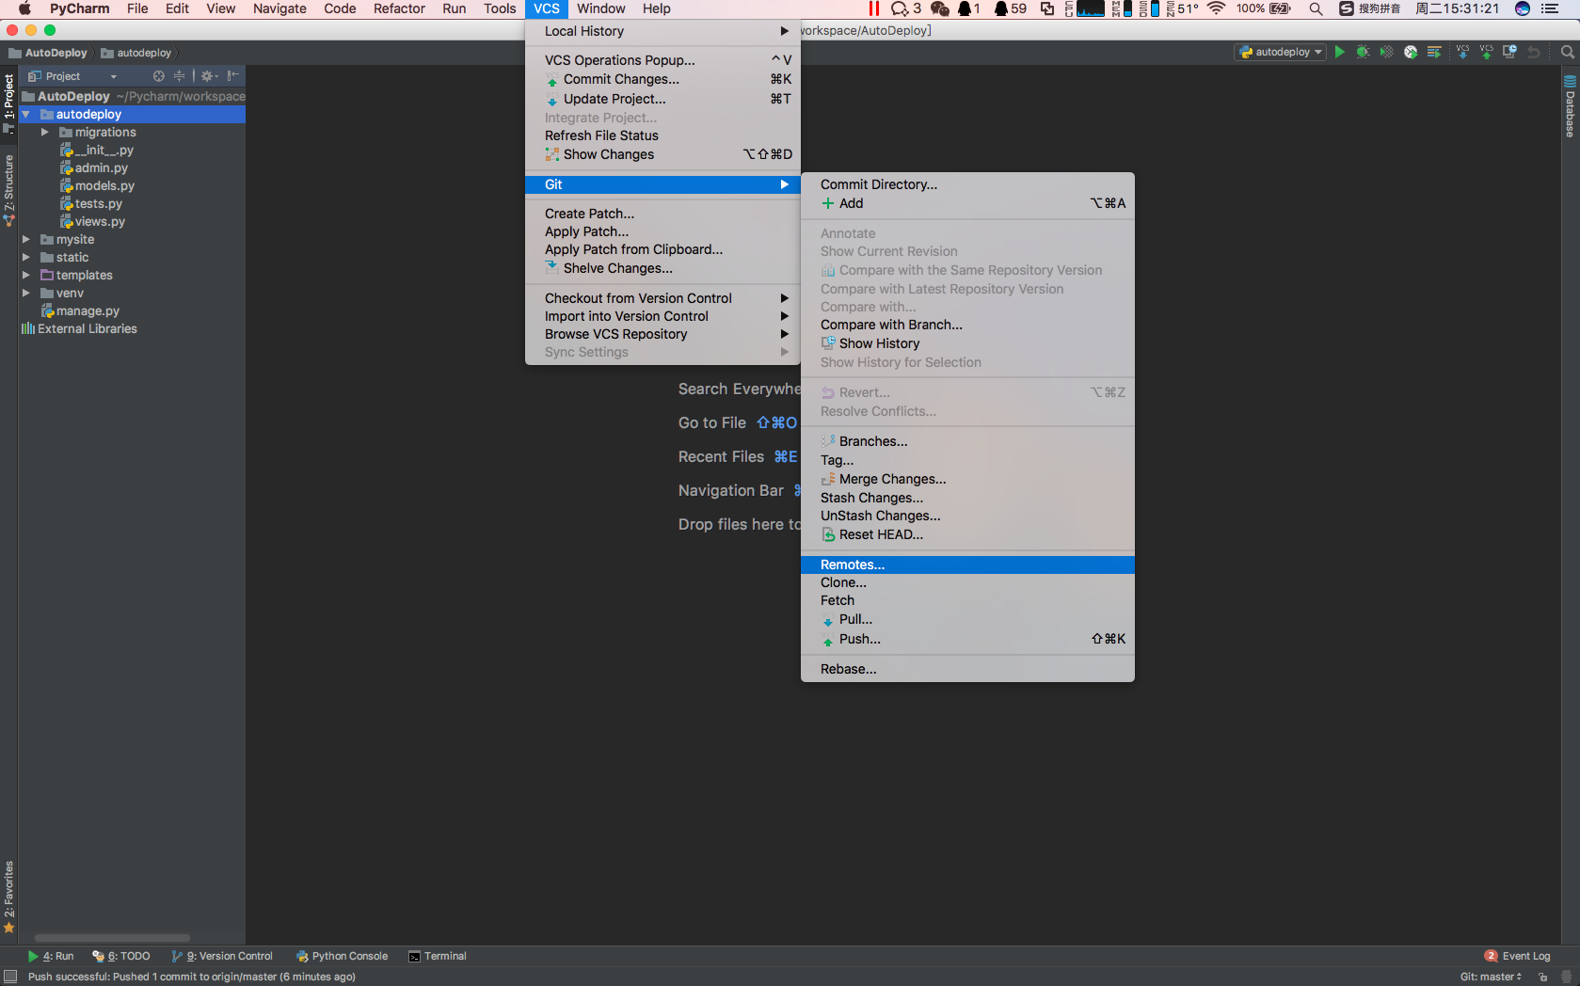The image size is (1580, 986).
Task: Open Show History clock icon in toolbar
Action: (x=1509, y=52)
